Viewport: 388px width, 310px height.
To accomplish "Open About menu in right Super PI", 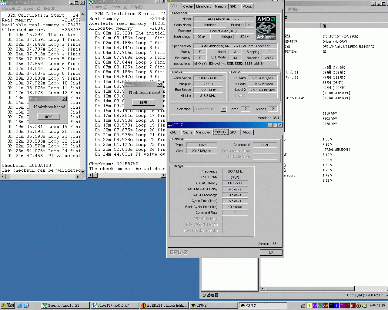I will [119, 7].
